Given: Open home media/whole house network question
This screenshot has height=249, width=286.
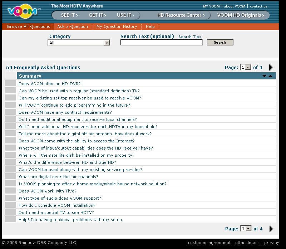Looking at the screenshot, I should tap(93, 184).
